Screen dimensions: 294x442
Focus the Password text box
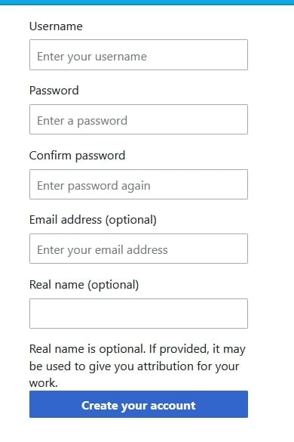click(139, 119)
